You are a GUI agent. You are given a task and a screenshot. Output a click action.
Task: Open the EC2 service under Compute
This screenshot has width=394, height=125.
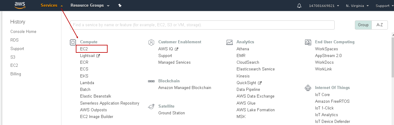click(x=84, y=49)
